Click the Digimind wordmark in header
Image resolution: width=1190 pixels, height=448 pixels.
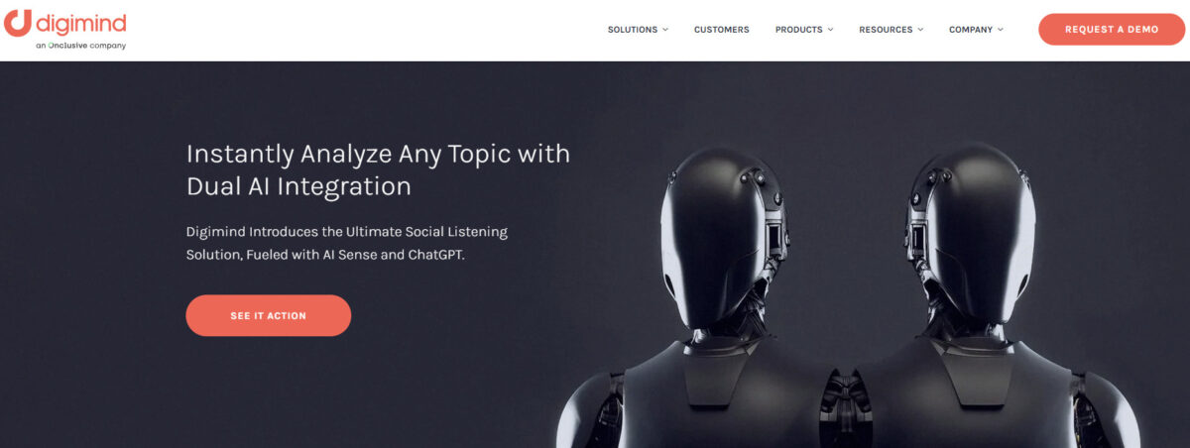click(x=81, y=22)
